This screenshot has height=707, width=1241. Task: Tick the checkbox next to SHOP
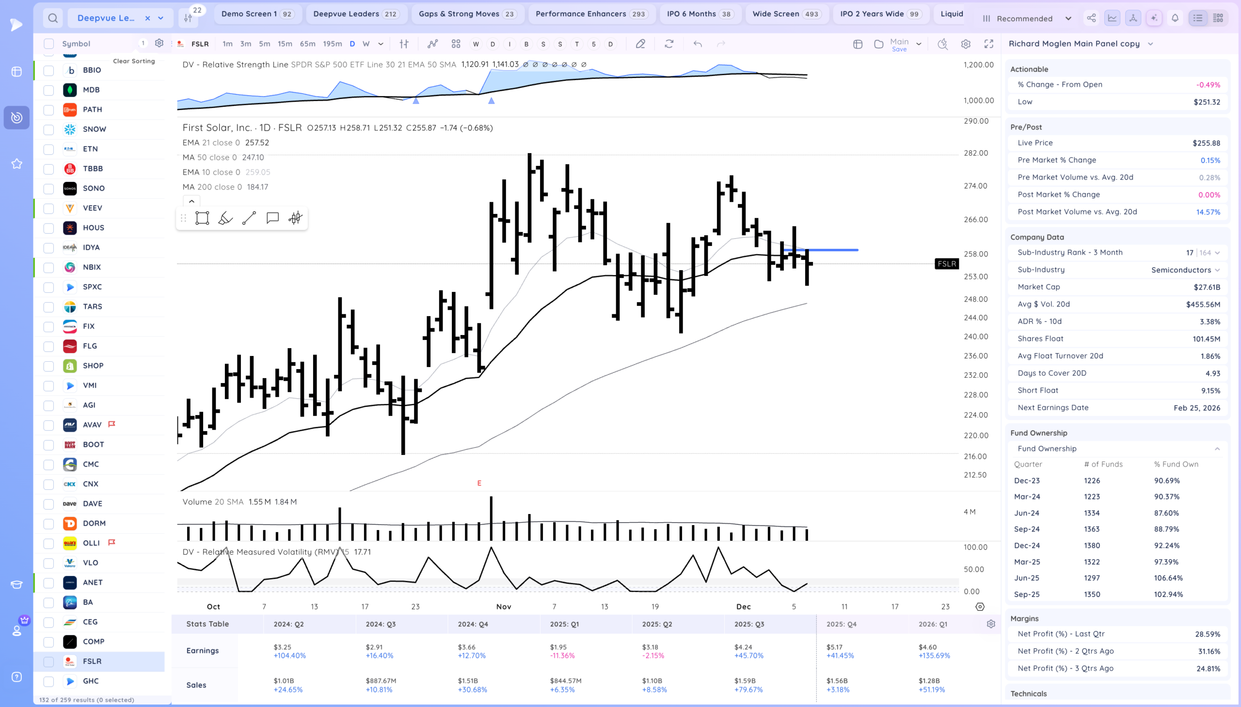(48, 366)
